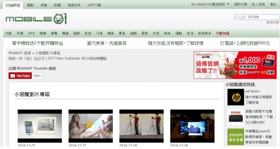Open the two women video thumbnail
The image size is (280, 149).
tap(91, 126)
